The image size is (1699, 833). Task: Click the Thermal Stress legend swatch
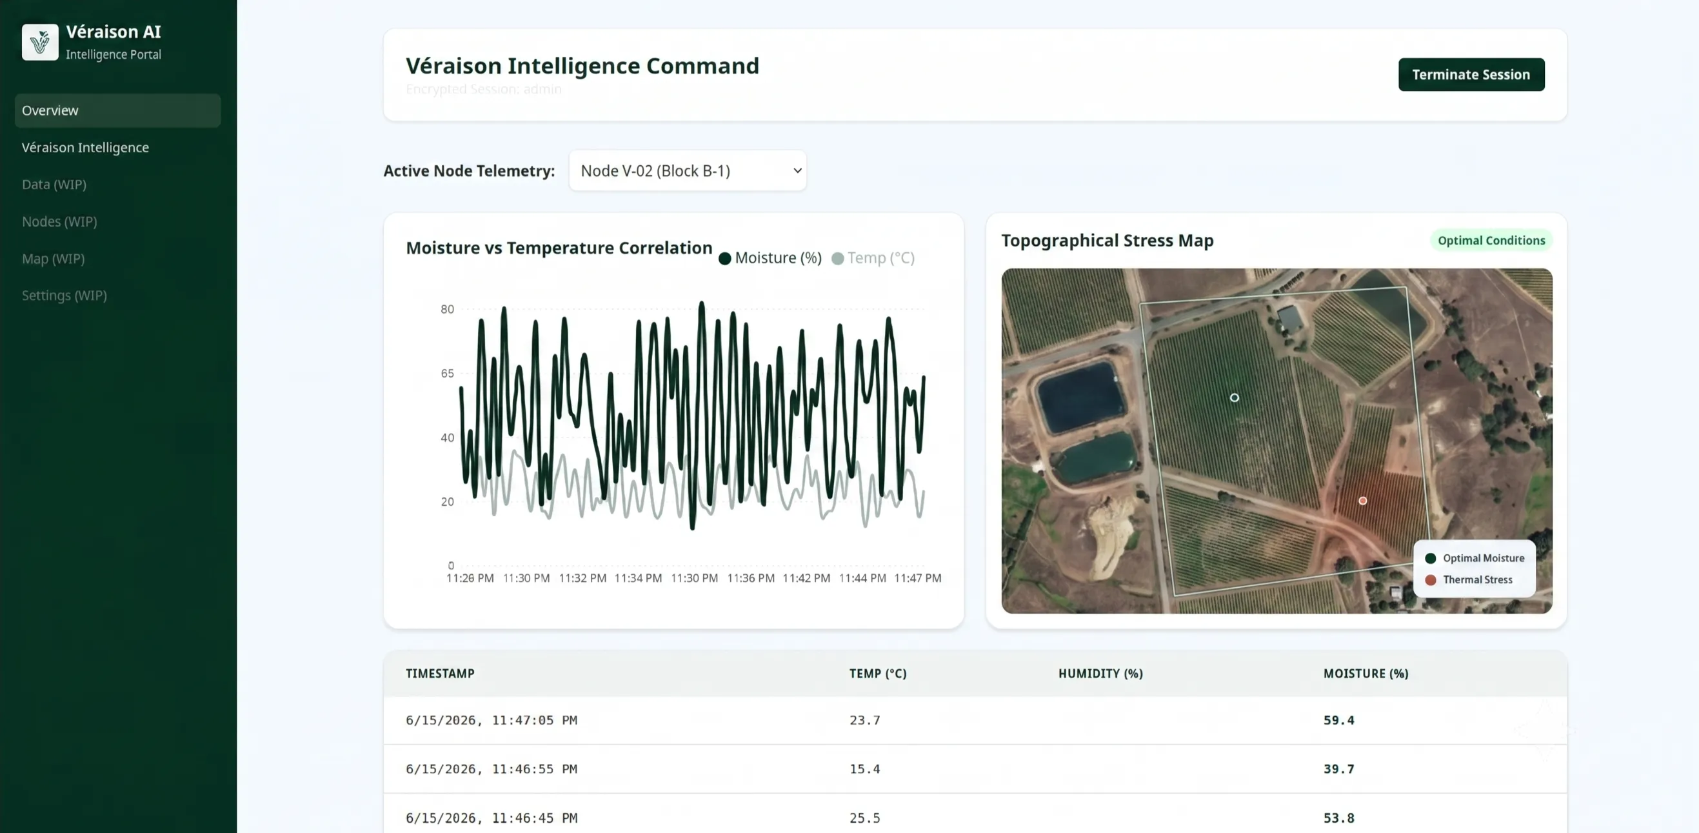pos(1431,581)
